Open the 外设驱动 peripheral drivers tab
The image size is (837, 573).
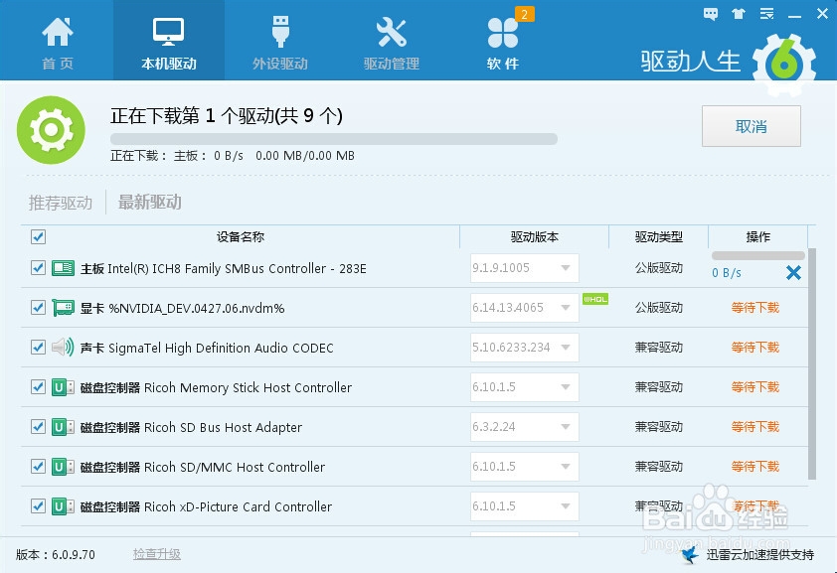click(280, 43)
